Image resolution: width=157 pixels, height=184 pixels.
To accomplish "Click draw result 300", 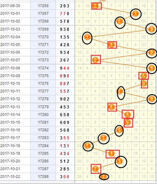I will coord(64,177).
